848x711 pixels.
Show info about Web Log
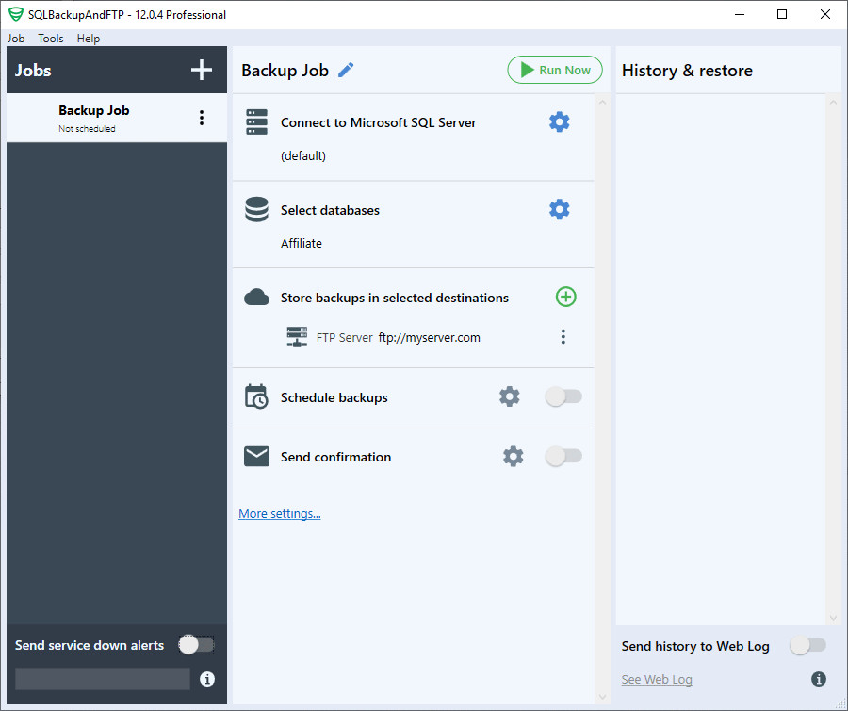point(819,679)
